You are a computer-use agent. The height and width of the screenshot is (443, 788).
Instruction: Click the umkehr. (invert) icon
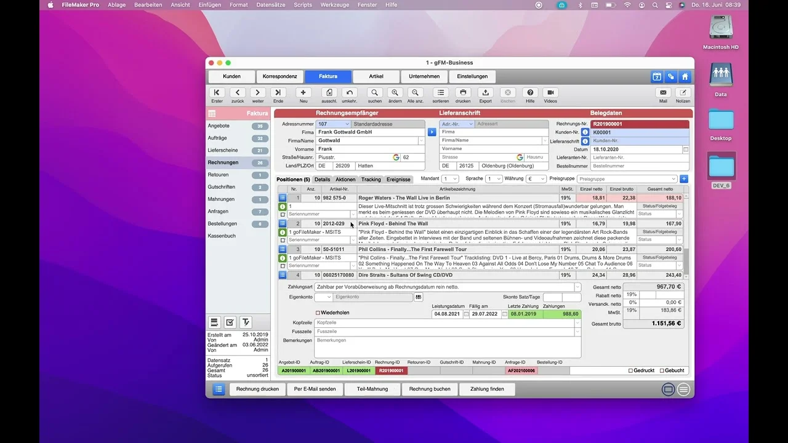[350, 92]
